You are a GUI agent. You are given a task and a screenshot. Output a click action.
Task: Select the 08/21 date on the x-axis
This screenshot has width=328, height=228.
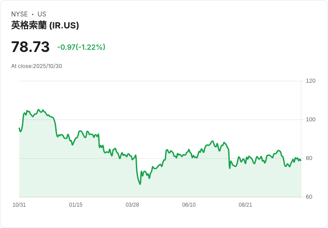coord(246,205)
